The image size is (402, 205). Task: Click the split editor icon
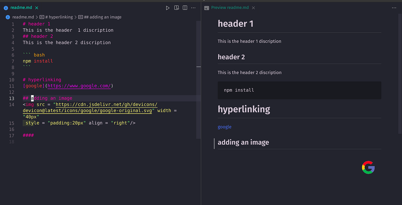tap(185, 8)
